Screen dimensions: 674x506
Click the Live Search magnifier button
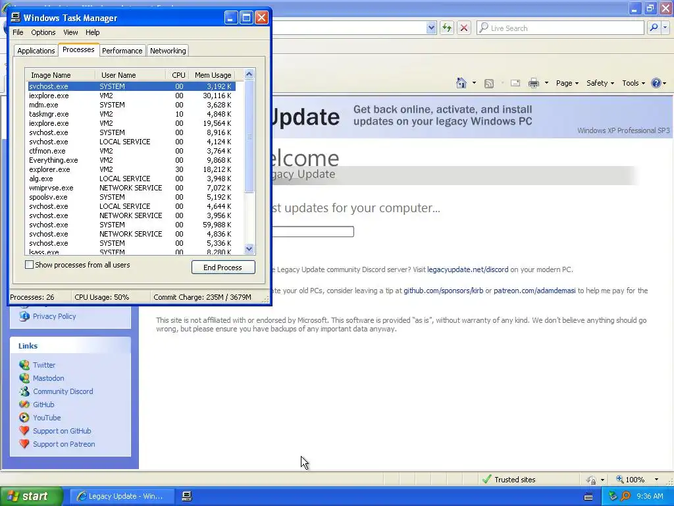click(654, 28)
